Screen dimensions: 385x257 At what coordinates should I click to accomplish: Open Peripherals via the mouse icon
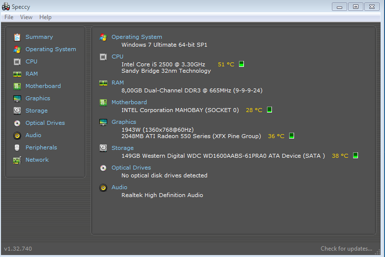click(17, 147)
